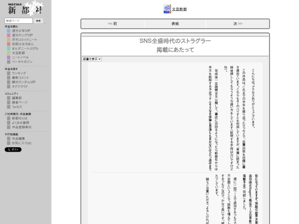
Task: Open the 縦書き表示 display mode dropdown
Action: pos(92,59)
